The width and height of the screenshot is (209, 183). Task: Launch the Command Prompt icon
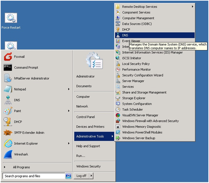point(8,67)
